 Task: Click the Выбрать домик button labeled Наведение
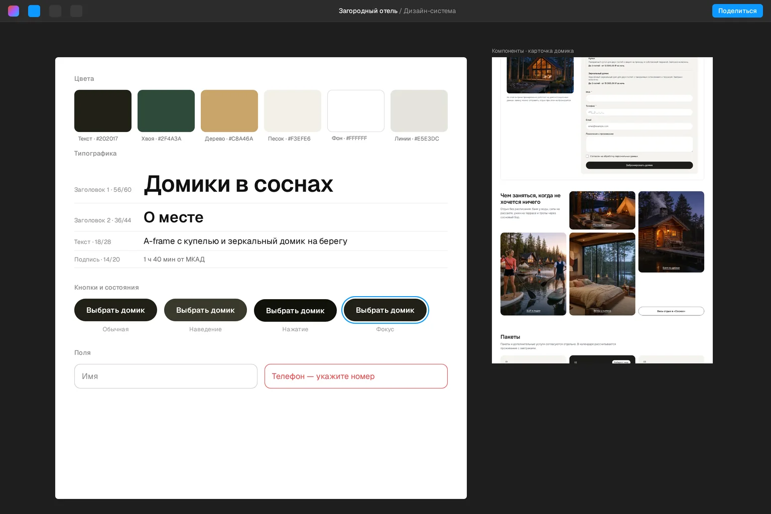pos(205,310)
